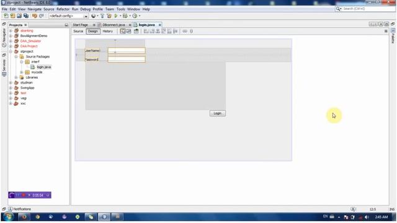Click the globe browser icon in toolbar

point(94,15)
